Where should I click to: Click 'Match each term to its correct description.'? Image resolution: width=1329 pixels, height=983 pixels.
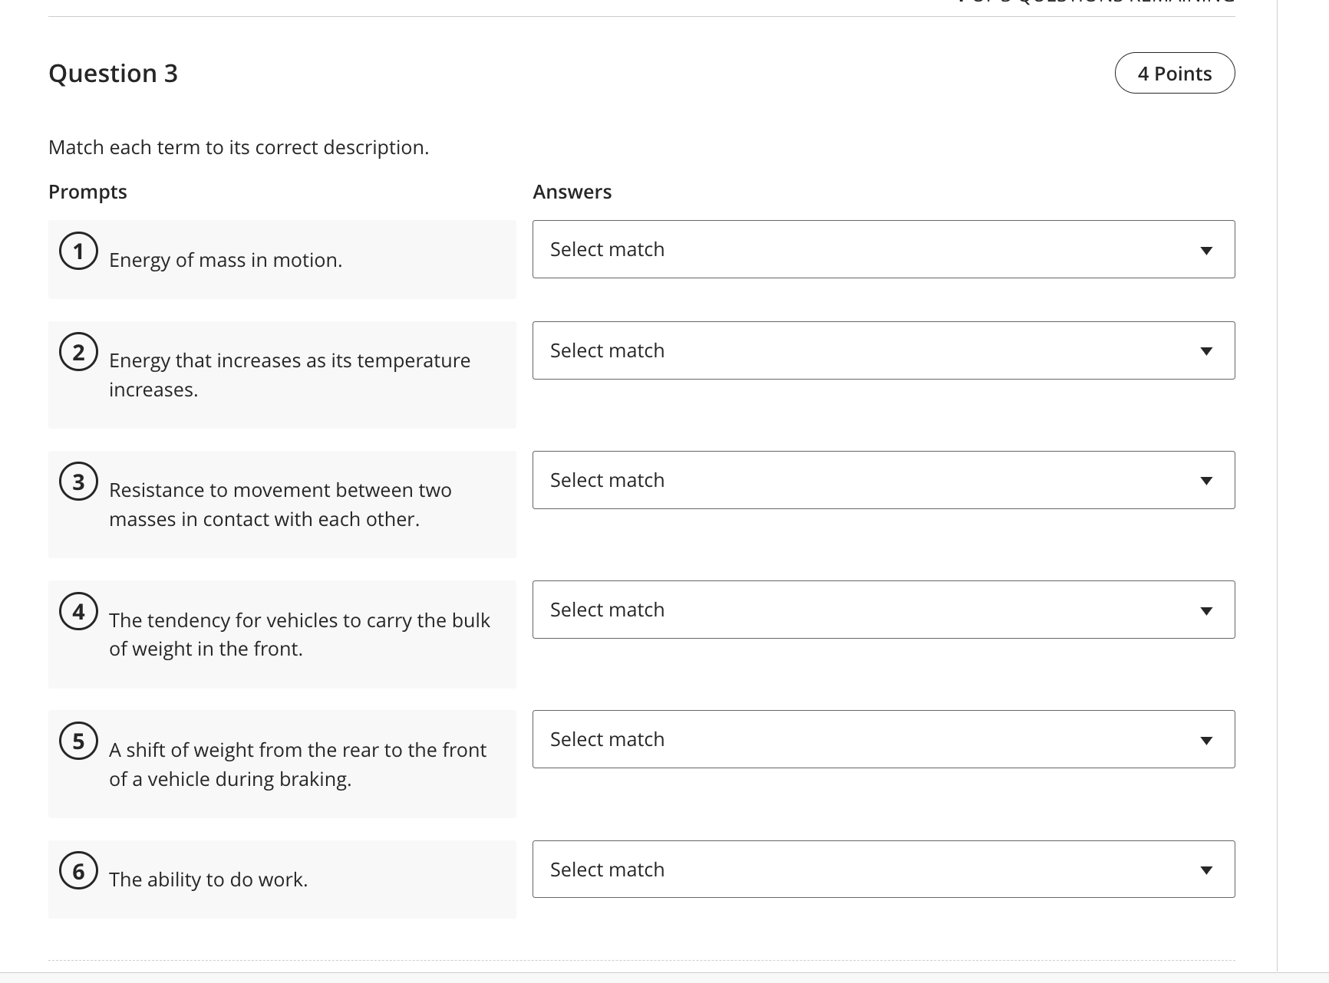[239, 147]
